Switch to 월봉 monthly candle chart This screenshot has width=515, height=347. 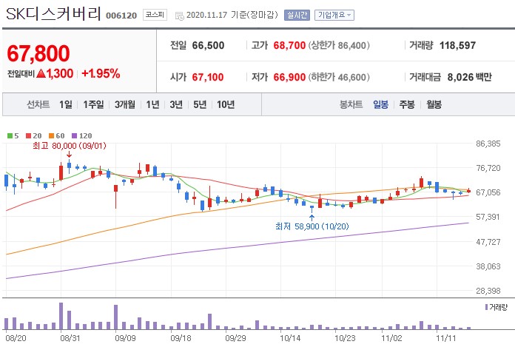tap(434, 105)
